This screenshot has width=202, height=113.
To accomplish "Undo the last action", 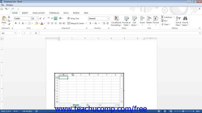I will tap(6, 9).
